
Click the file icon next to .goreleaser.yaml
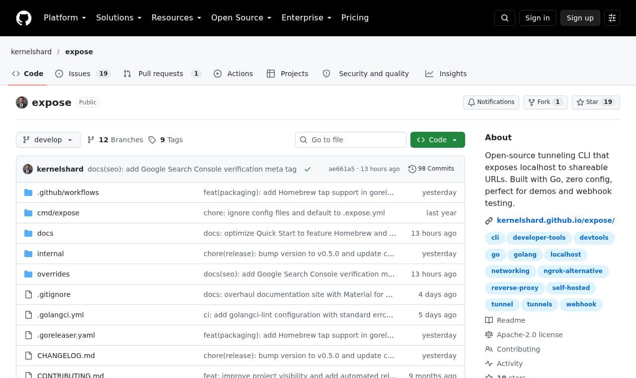pos(28,335)
